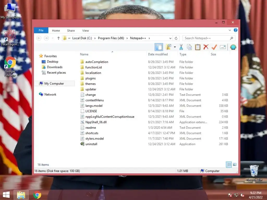
Task: Open Help via the blue question icon
Action: coord(235,30)
